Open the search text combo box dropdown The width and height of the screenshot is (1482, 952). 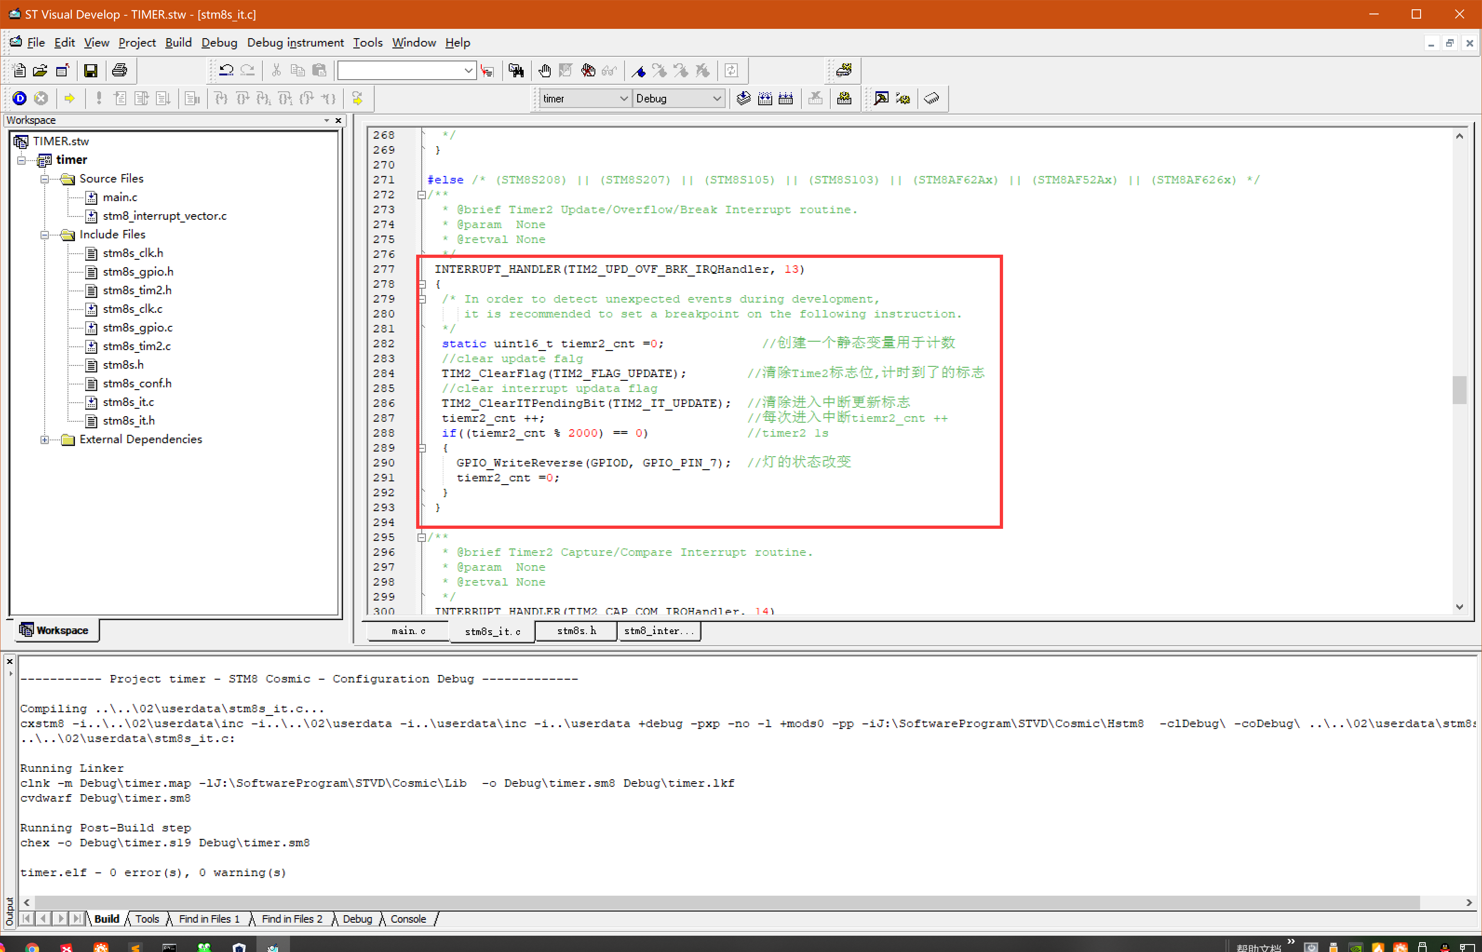(468, 70)
